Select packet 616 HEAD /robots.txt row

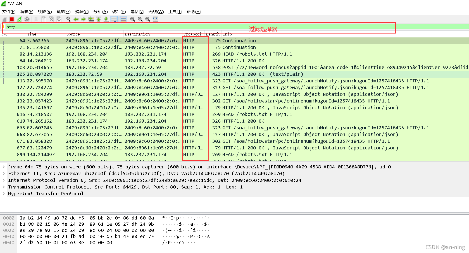point(234,114)
